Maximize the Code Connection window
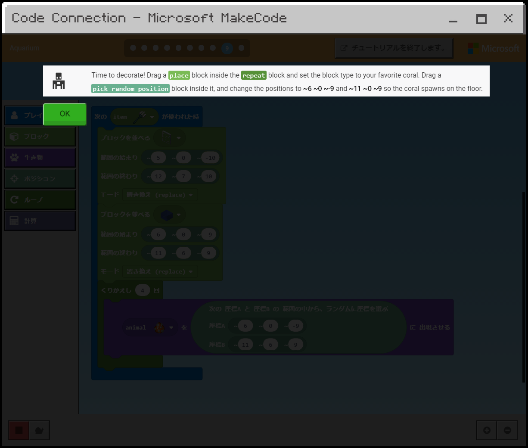 (x=481, y=19)
